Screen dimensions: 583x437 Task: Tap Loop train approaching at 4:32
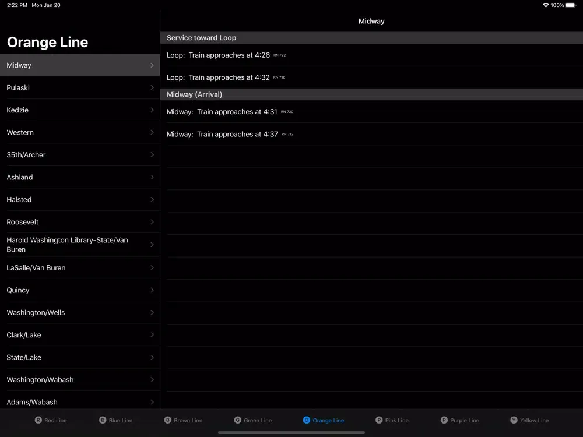click(x=371, y=77)
